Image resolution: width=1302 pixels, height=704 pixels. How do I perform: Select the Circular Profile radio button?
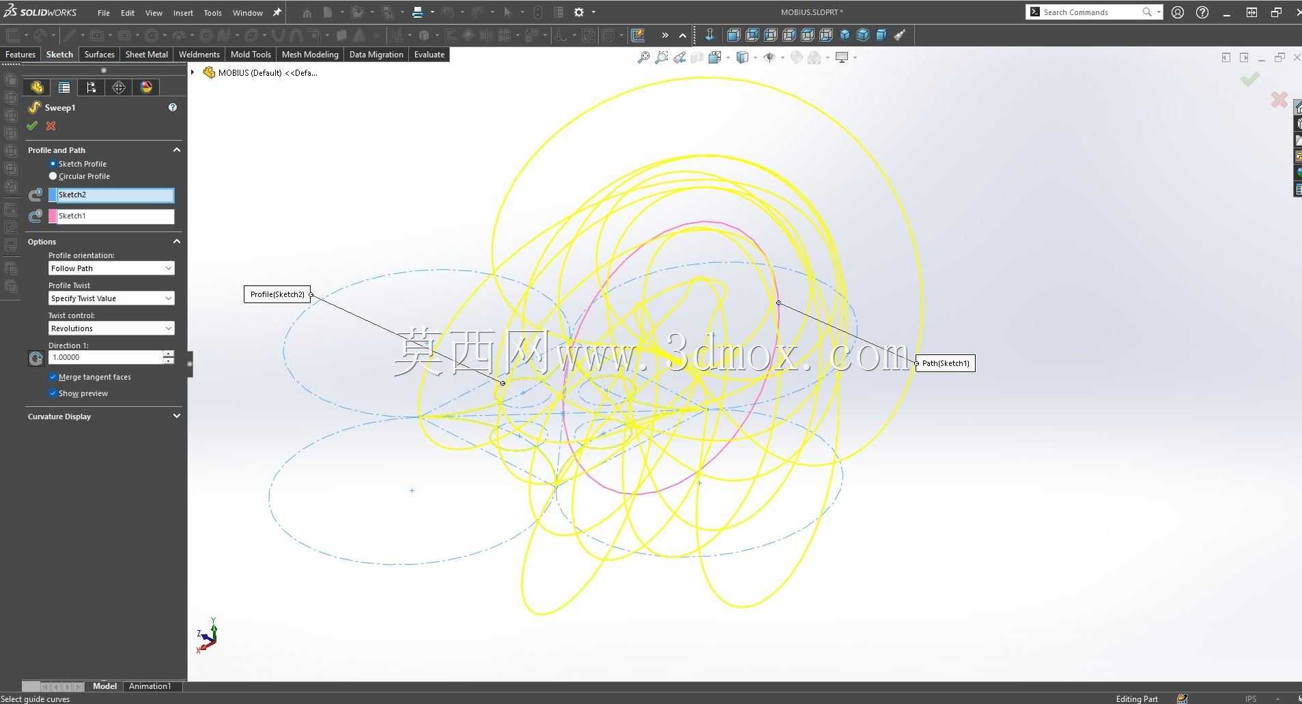pos(53,176)
